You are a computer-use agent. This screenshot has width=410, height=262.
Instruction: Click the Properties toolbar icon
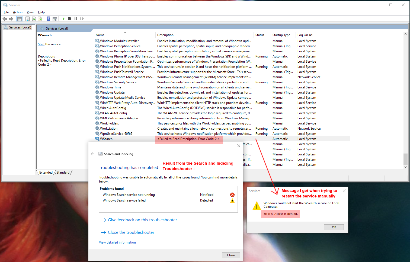(x=27, y=19)
